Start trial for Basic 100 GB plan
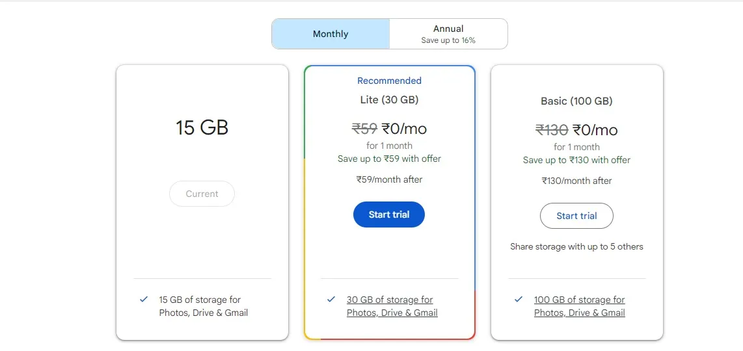Image resolution: width=743 pixels, height=351 pixels. pos(576,216)
